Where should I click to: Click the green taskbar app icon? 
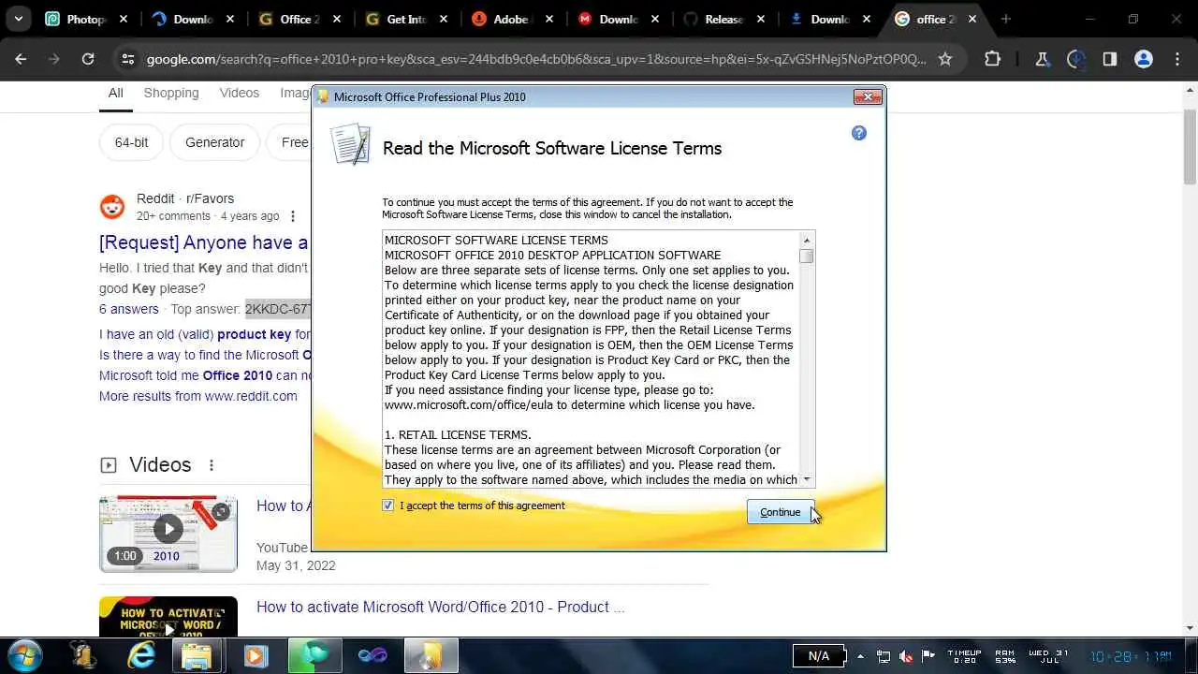click(314, 655)
